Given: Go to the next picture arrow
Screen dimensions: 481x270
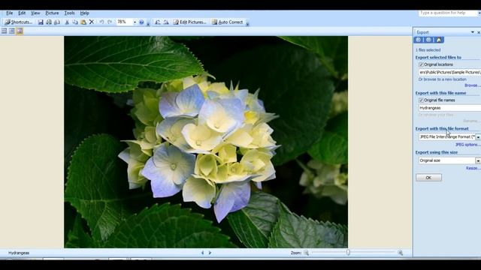Looking at the screenshot, I should [210, 253].
